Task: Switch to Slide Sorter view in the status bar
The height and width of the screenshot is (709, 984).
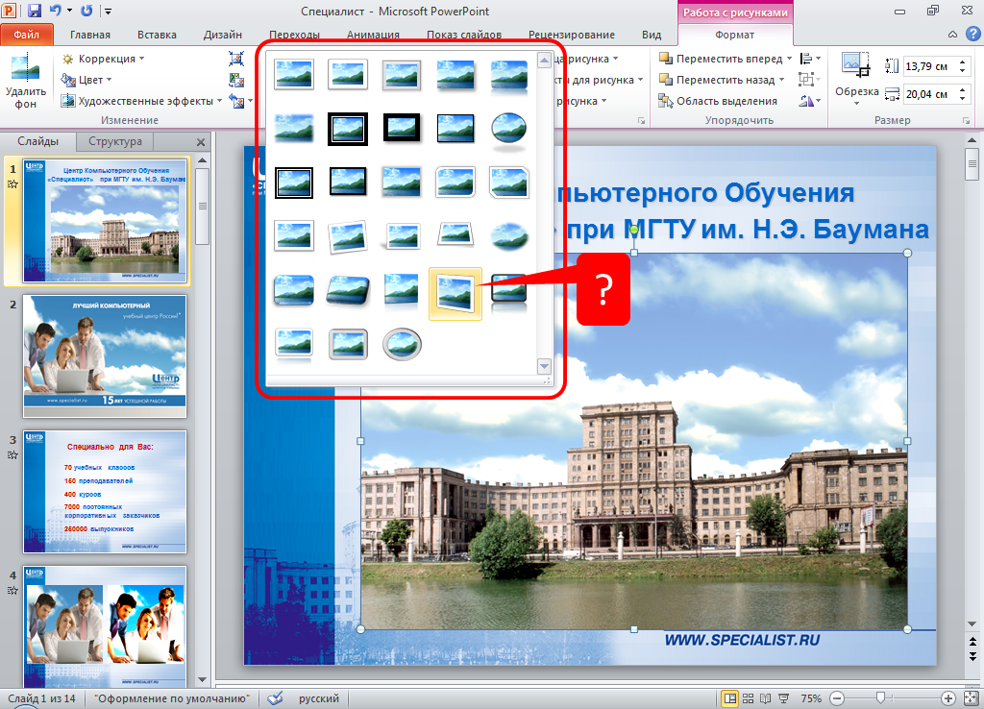Action: pos(748,698)
